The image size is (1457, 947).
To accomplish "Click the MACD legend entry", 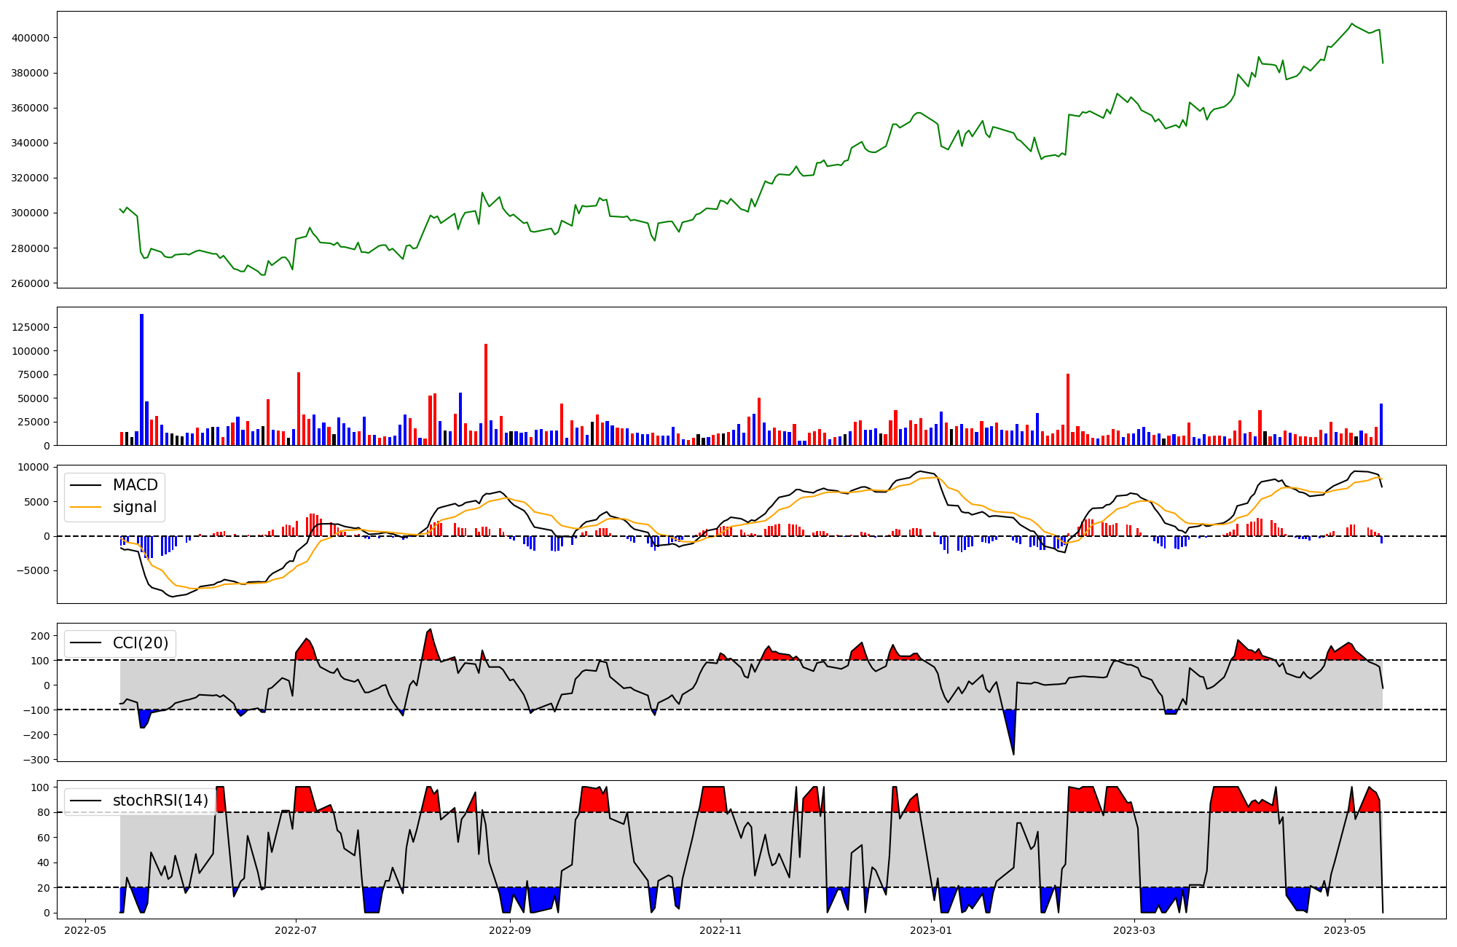I will click(x=135, y=485).
